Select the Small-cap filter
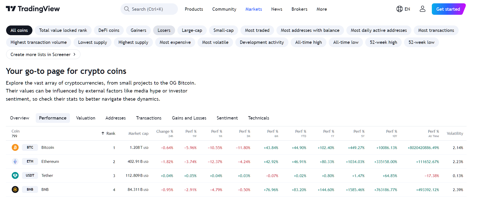The width and height of the screenshot is (477, 198). tap(223, 30)
